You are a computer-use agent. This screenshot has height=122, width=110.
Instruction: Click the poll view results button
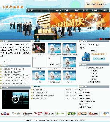[x=98, y=82]
